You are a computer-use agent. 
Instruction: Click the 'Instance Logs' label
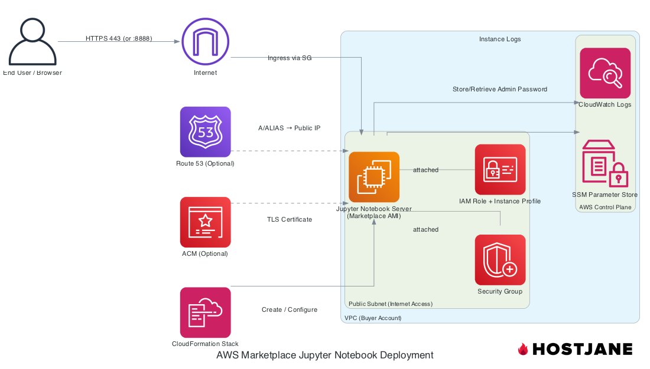[x=500, y=39]
